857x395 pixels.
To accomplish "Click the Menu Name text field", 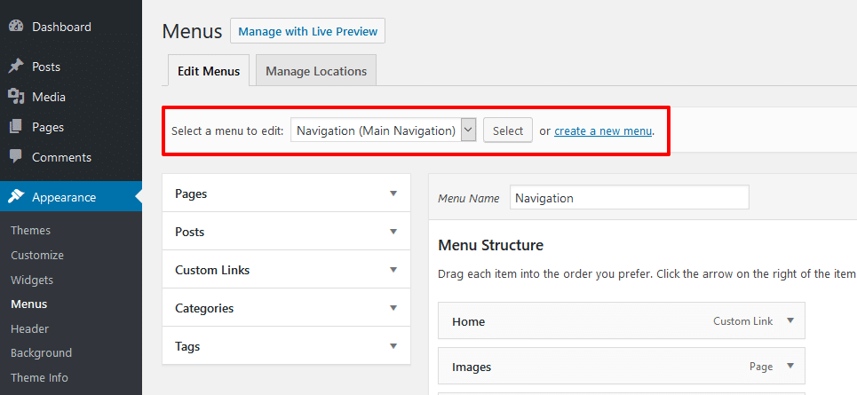I will point(630,198).
